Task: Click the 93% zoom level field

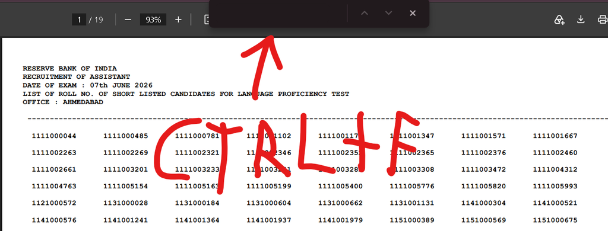Action: pos(153,20)
